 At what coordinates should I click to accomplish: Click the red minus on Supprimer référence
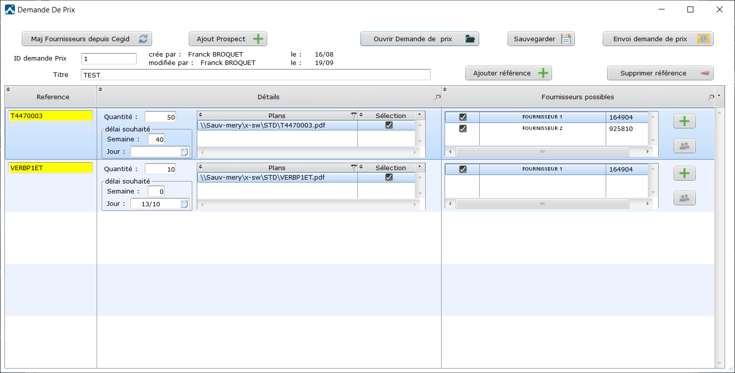pos(705,73)
